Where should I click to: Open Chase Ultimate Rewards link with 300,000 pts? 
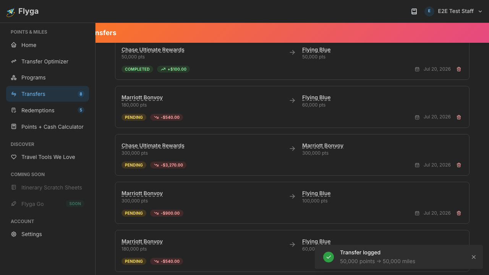[153, 146]
